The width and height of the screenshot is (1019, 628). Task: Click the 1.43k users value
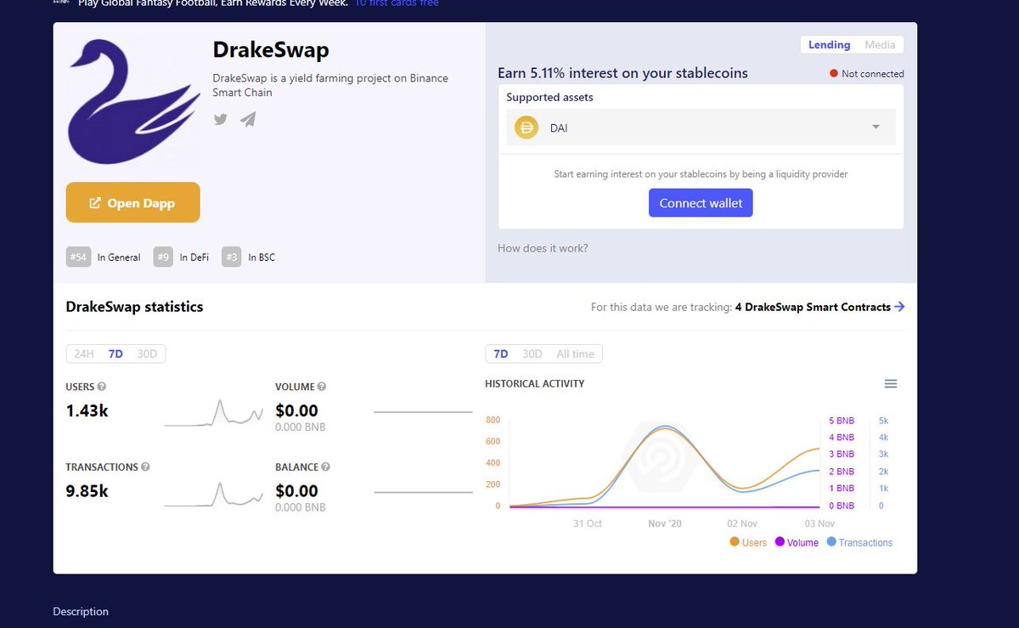click(87, 411)
